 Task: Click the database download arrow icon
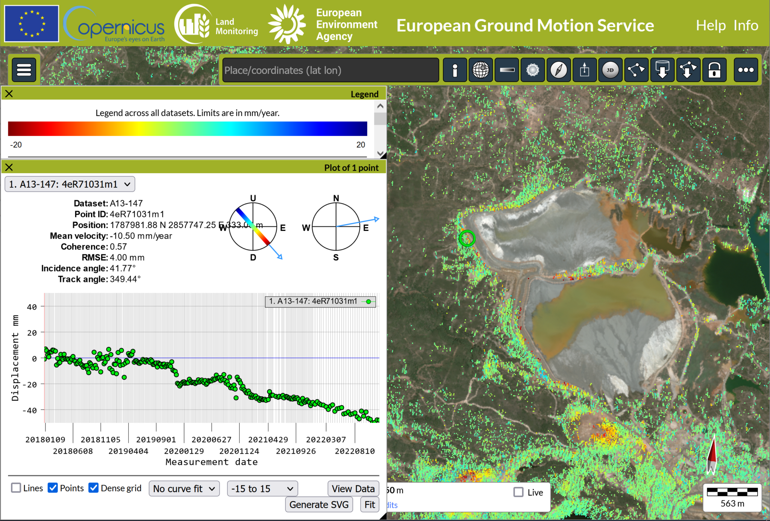662,70
